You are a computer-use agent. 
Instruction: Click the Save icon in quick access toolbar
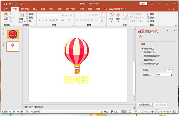coord(5,3)
